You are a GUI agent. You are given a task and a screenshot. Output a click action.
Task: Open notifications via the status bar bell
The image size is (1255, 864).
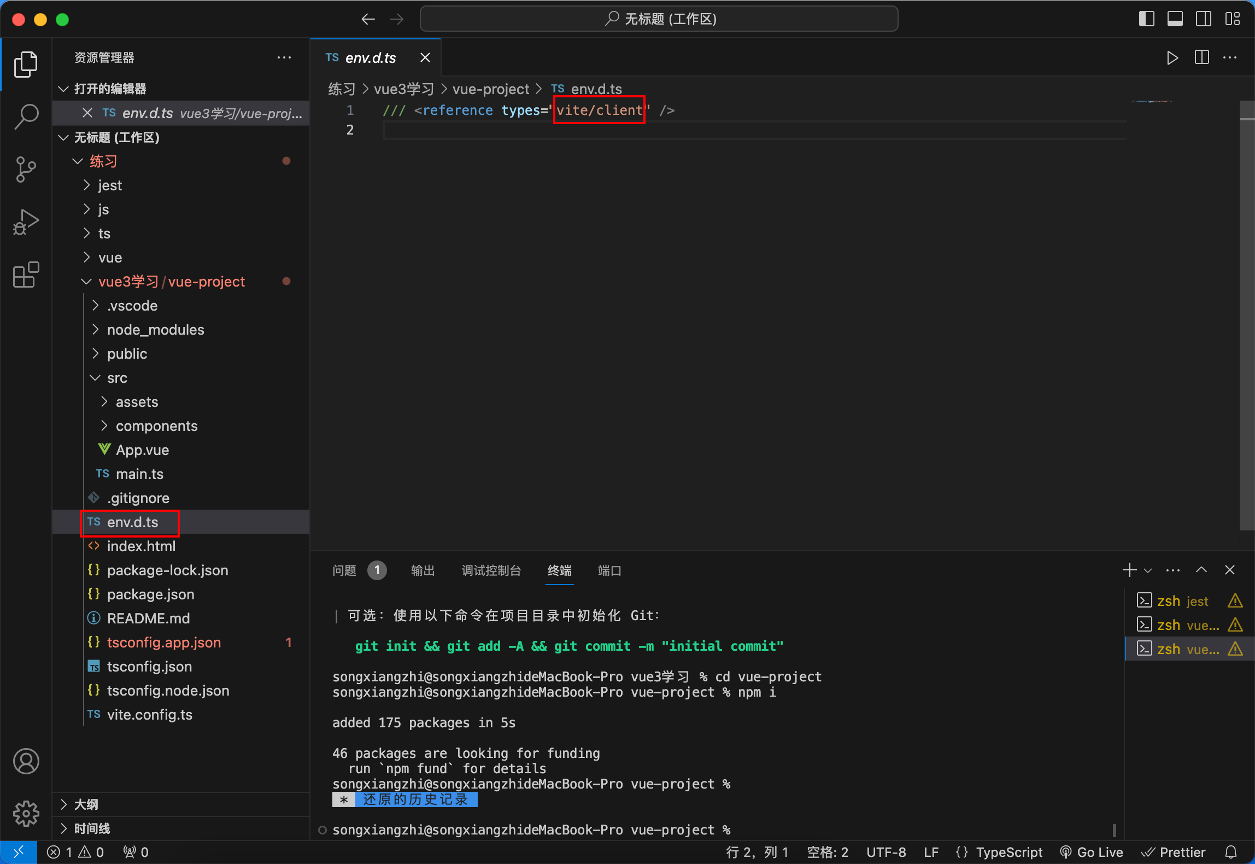tap(1231, 851)
